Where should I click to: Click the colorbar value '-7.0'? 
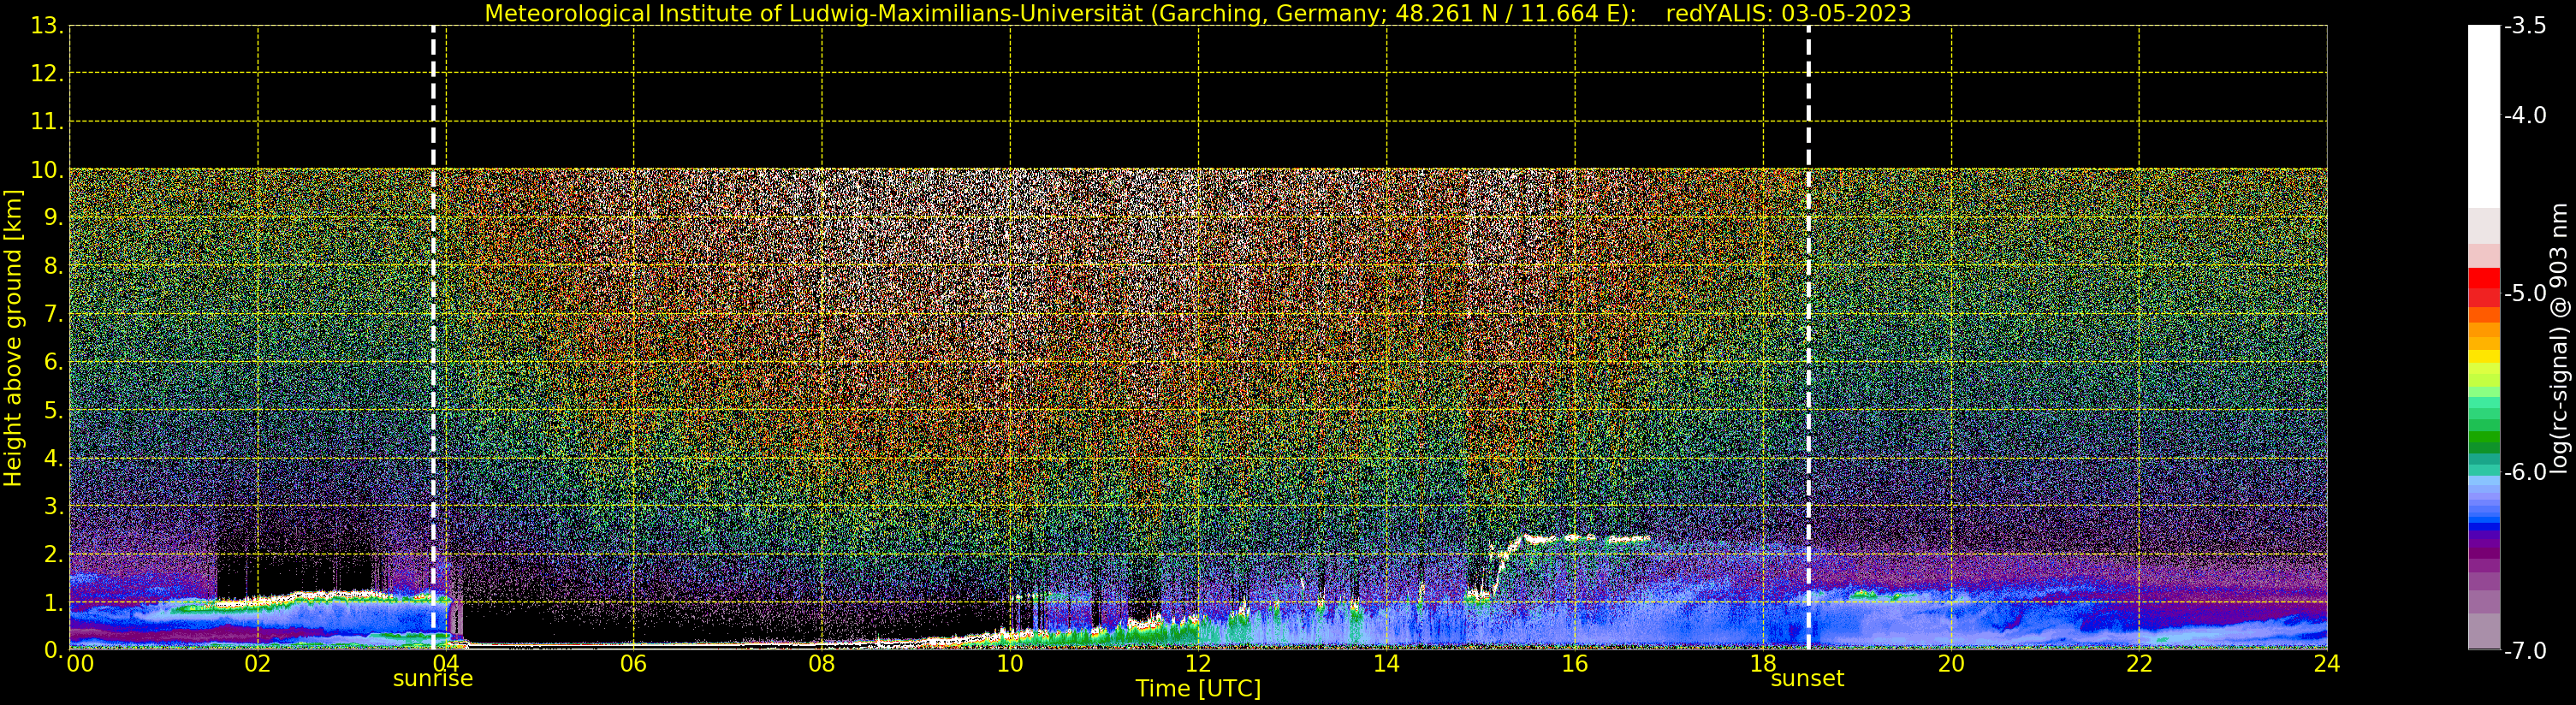coord(2526,650)
